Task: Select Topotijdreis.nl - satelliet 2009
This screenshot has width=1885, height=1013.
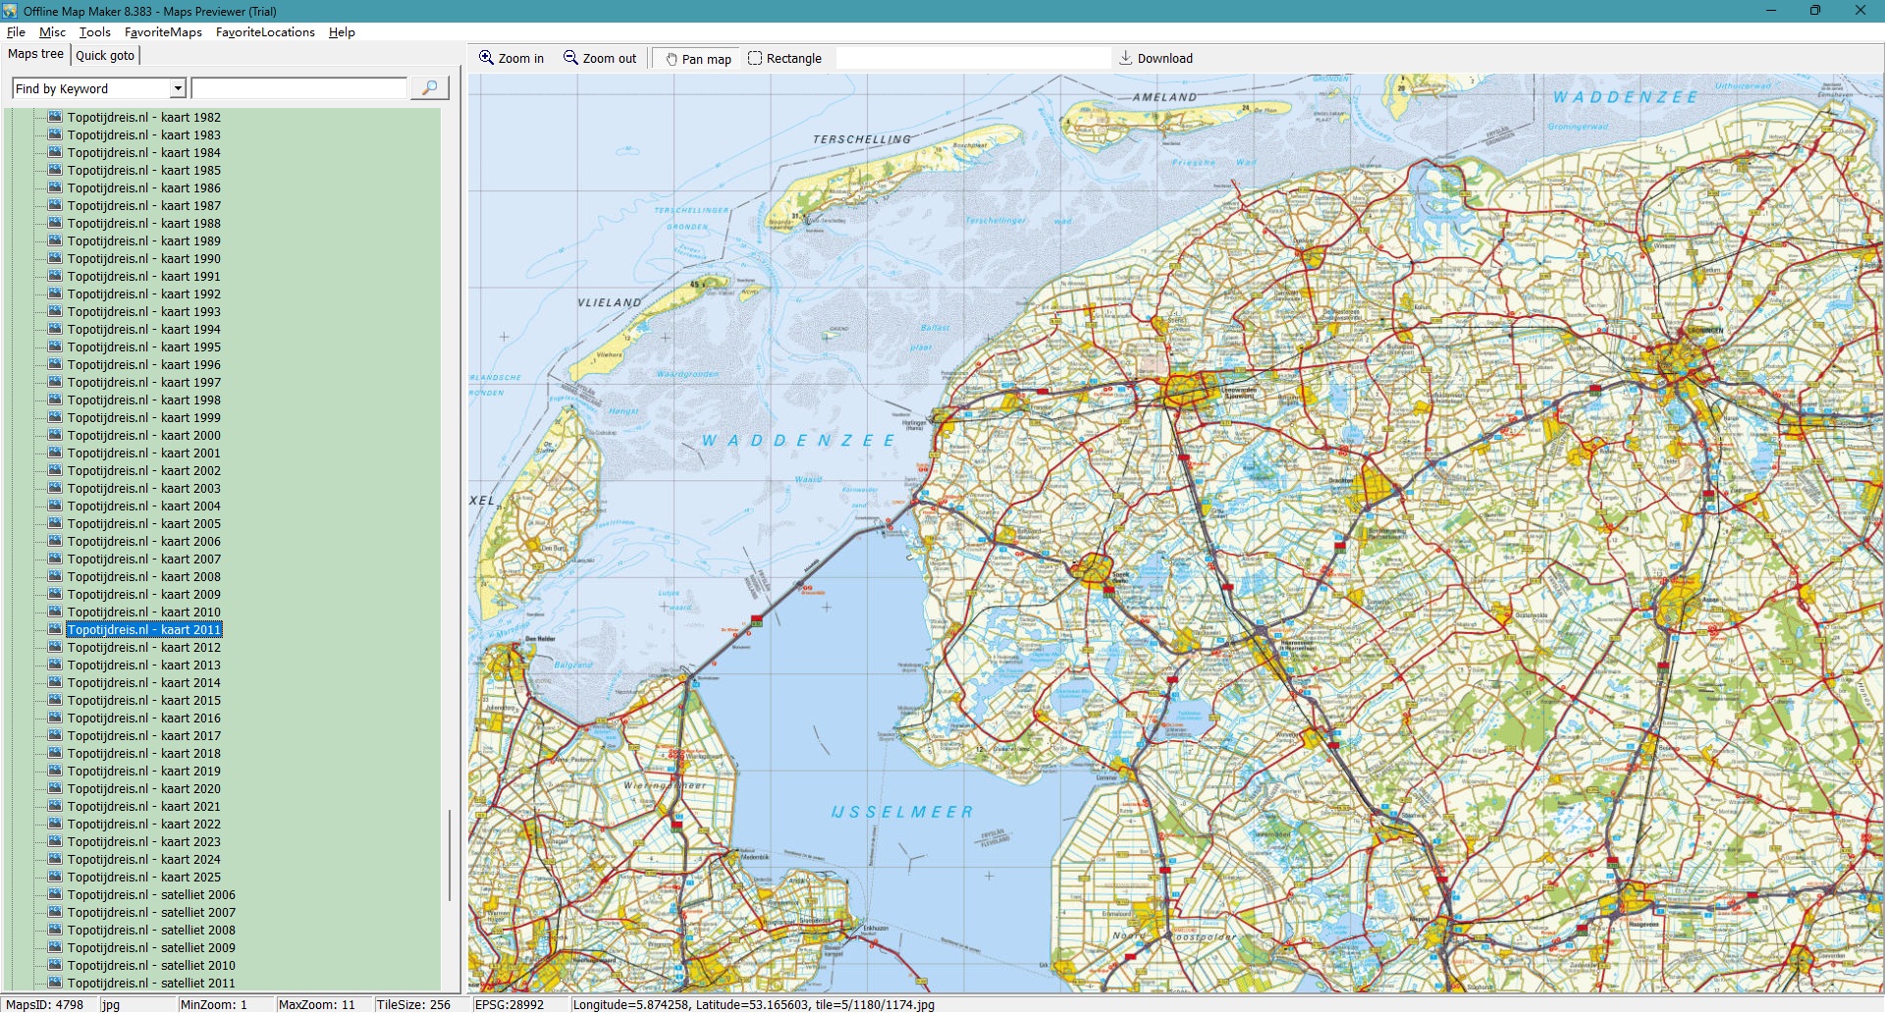Action: tap(151, 947)
